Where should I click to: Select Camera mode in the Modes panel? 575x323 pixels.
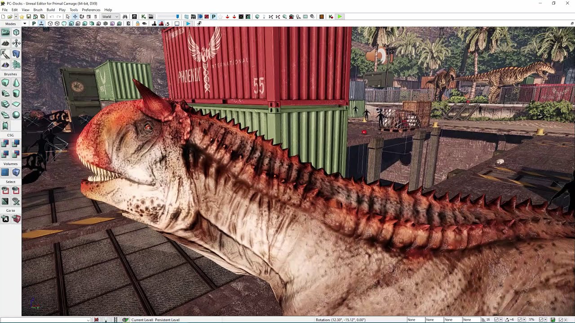[5, 32]
